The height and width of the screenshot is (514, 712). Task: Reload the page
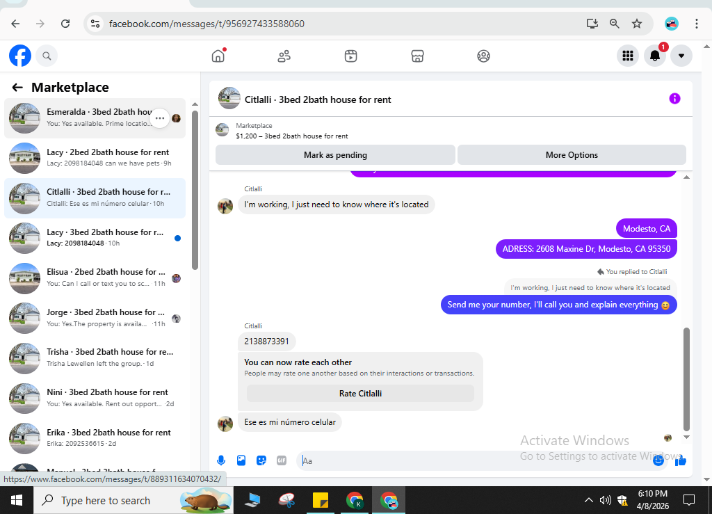click(x=65, y=24)
